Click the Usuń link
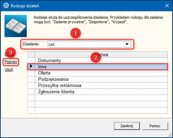Viewport: 173px width, 138px height. [x=9, y=69]
